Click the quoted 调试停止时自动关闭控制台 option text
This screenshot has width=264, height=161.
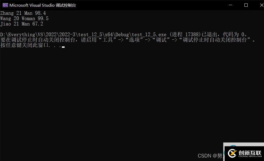pyautogui.click(x=215, y=40)
